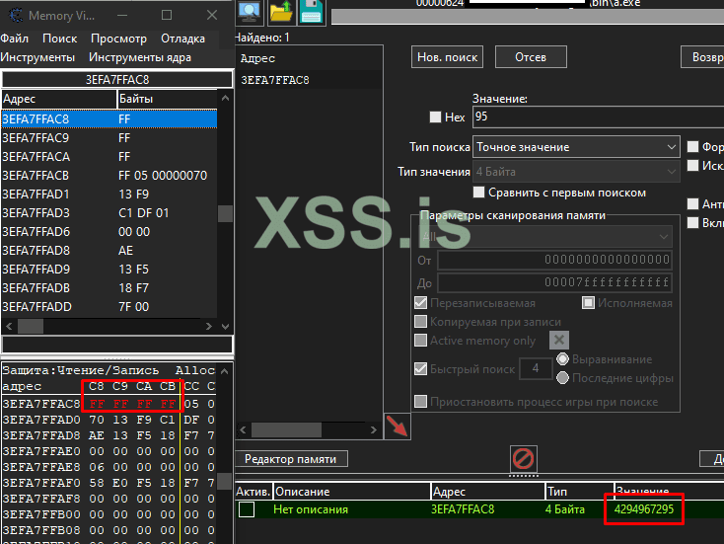Click the До end address field

click(x=554, y=282)
